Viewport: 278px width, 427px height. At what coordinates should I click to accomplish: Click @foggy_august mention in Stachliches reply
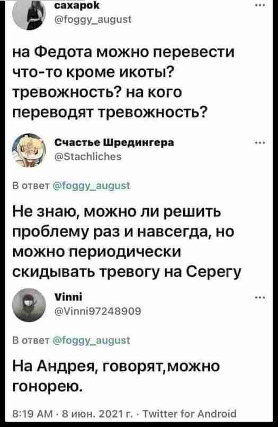click(91, 186)
